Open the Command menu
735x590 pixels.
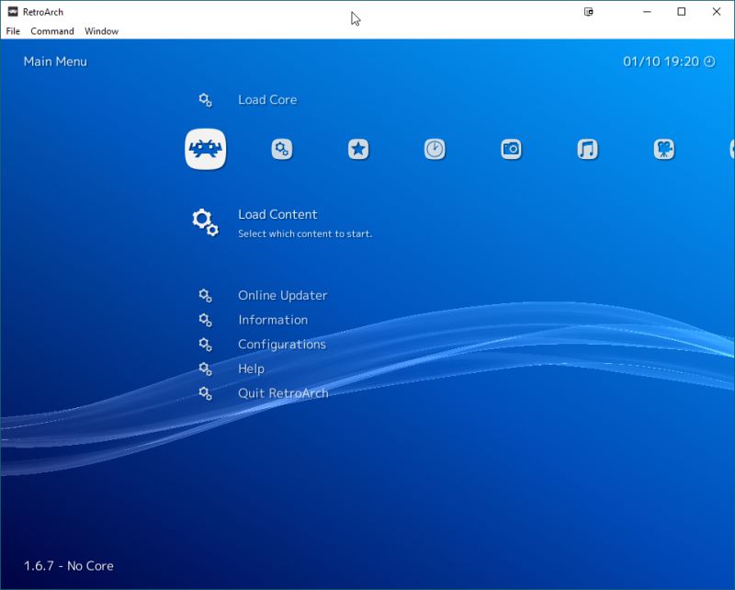52,30
